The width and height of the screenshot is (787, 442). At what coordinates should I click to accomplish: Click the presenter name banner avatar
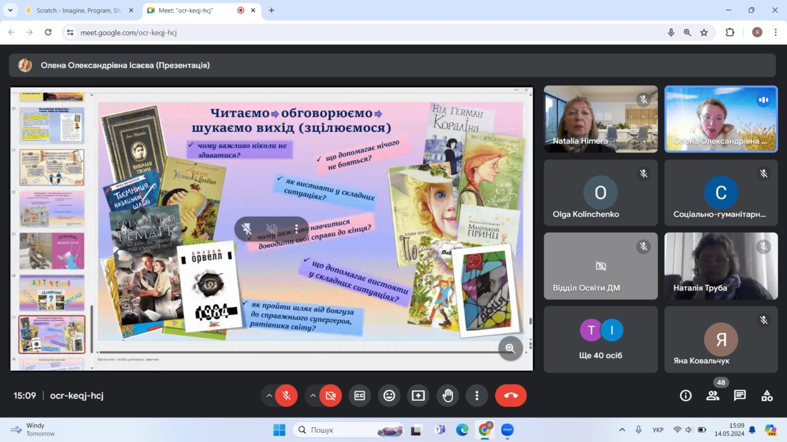[25, 65]
